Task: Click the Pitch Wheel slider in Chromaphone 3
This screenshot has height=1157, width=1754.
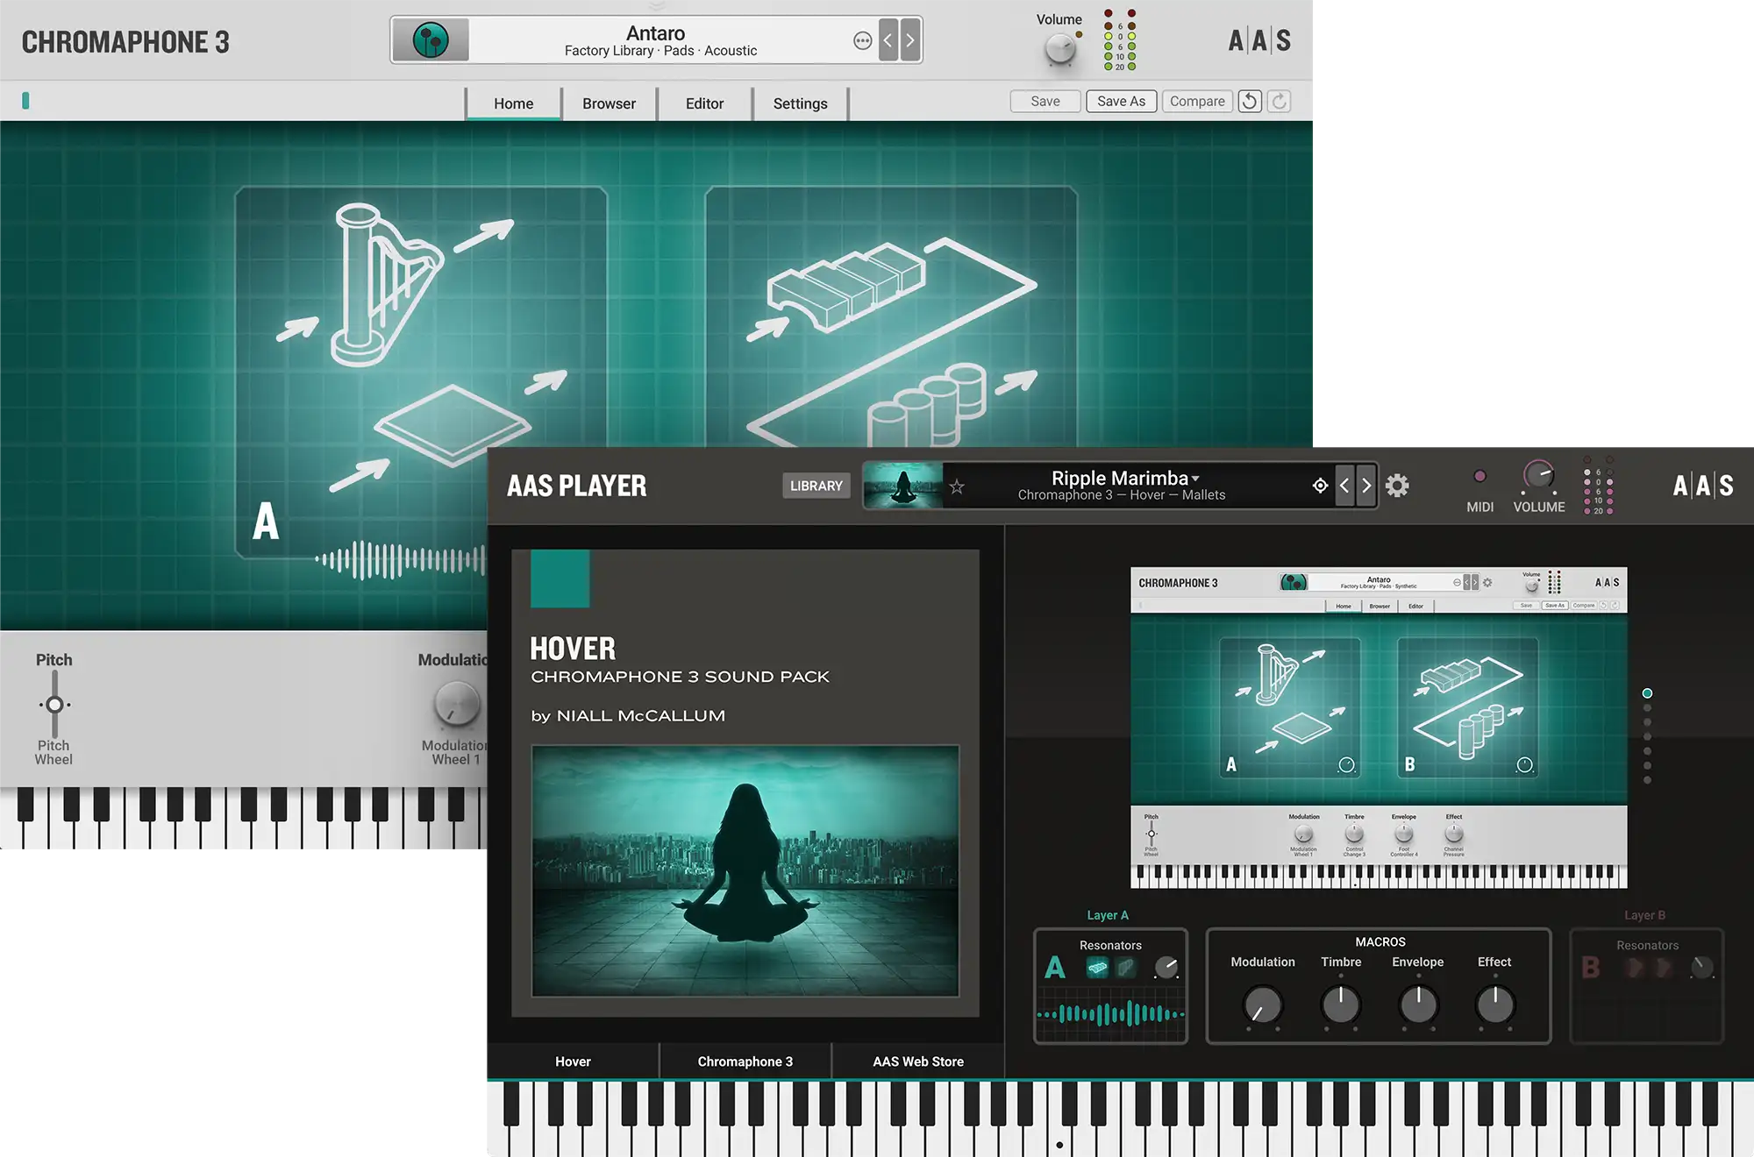Action: pyautogui.click(x=54, y=705)
